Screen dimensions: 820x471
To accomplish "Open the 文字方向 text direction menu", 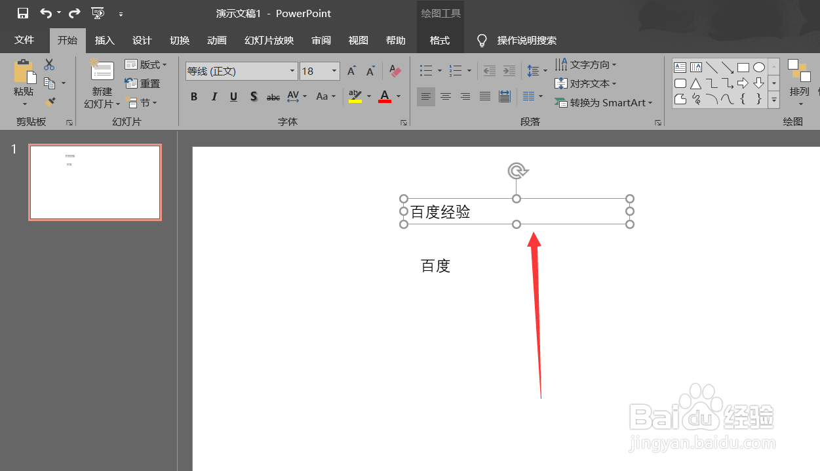I will tap(586, 64).
